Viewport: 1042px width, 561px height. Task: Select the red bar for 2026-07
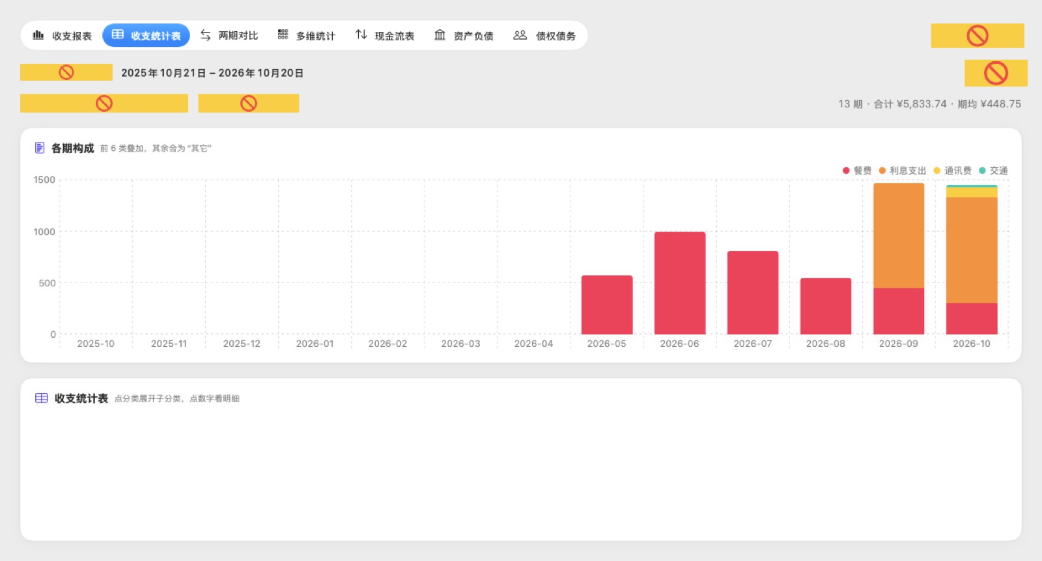pyautogui.click(x=753, y=293)
